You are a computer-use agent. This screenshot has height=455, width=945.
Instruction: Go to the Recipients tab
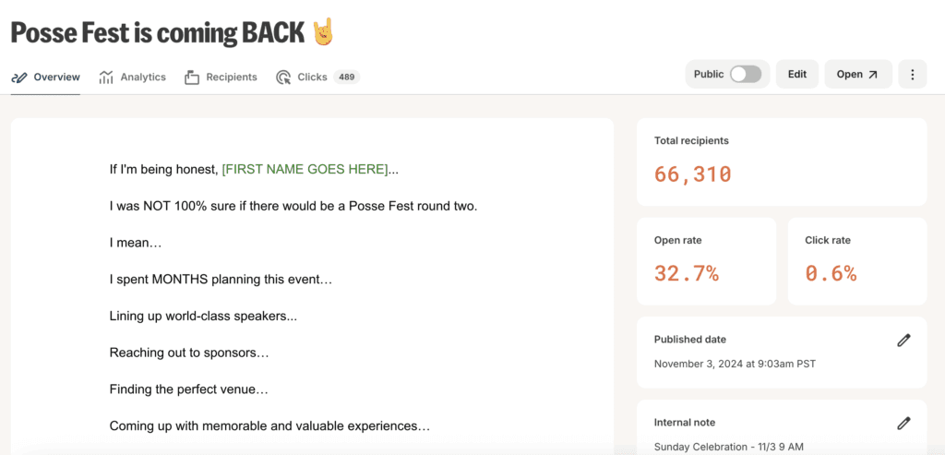[231, 78]
